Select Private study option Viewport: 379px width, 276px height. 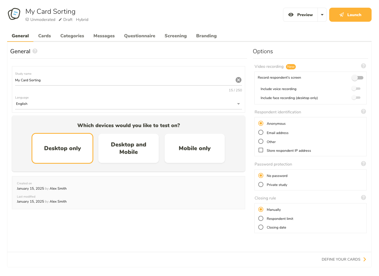tap(261, 185)
